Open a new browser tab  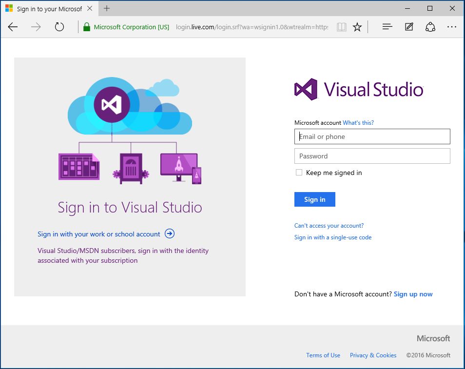[106, 8]
